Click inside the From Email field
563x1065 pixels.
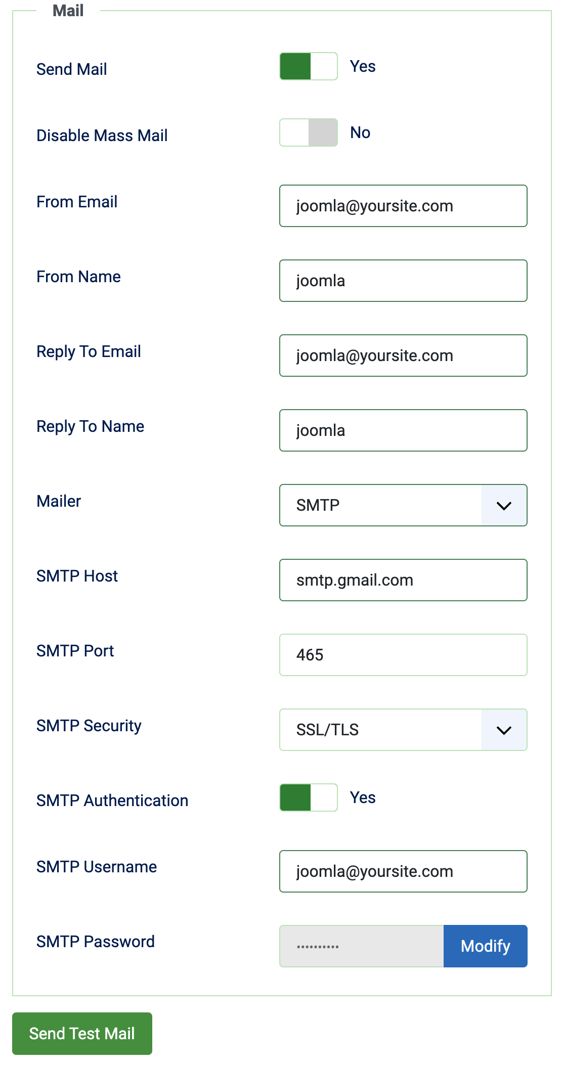[x=403, y=206]
